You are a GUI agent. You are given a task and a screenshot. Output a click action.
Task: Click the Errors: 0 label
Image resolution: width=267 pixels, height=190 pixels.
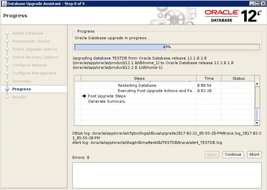click(x=81, y=157)
